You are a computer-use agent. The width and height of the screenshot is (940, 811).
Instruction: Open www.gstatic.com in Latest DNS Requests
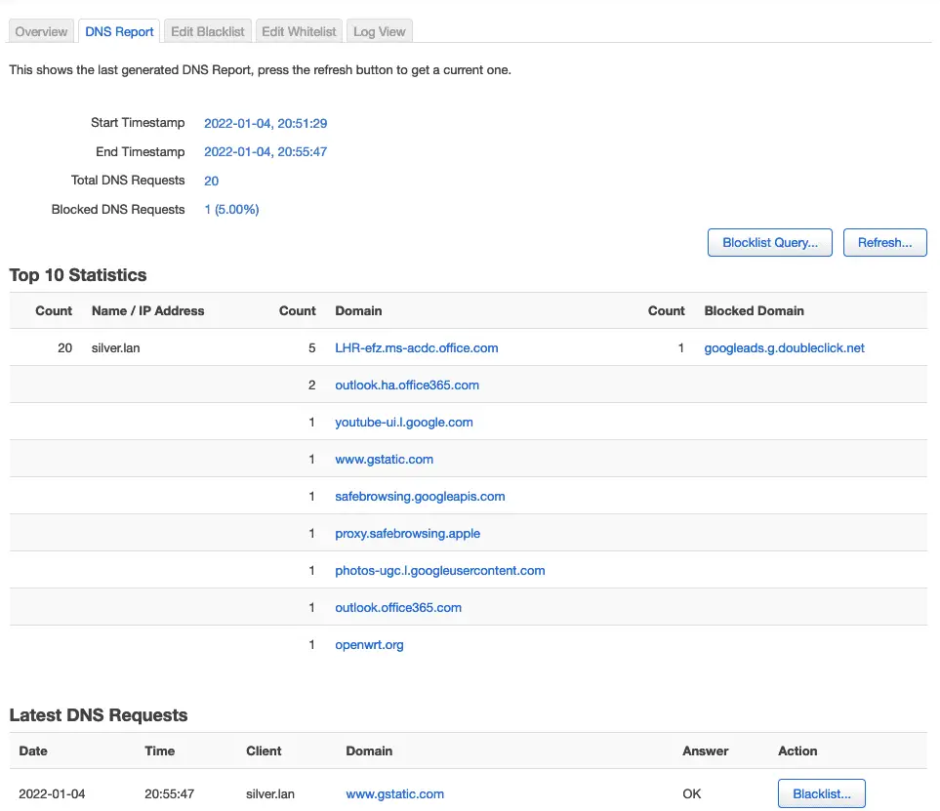(394, 794)
